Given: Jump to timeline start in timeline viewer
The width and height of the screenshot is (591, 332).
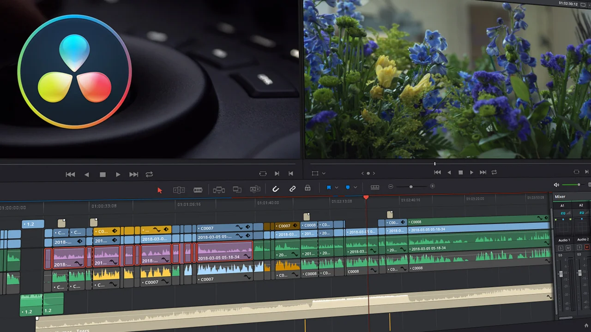Looking at the screenshot, I should pyautogui.click(x=437, y=172).
